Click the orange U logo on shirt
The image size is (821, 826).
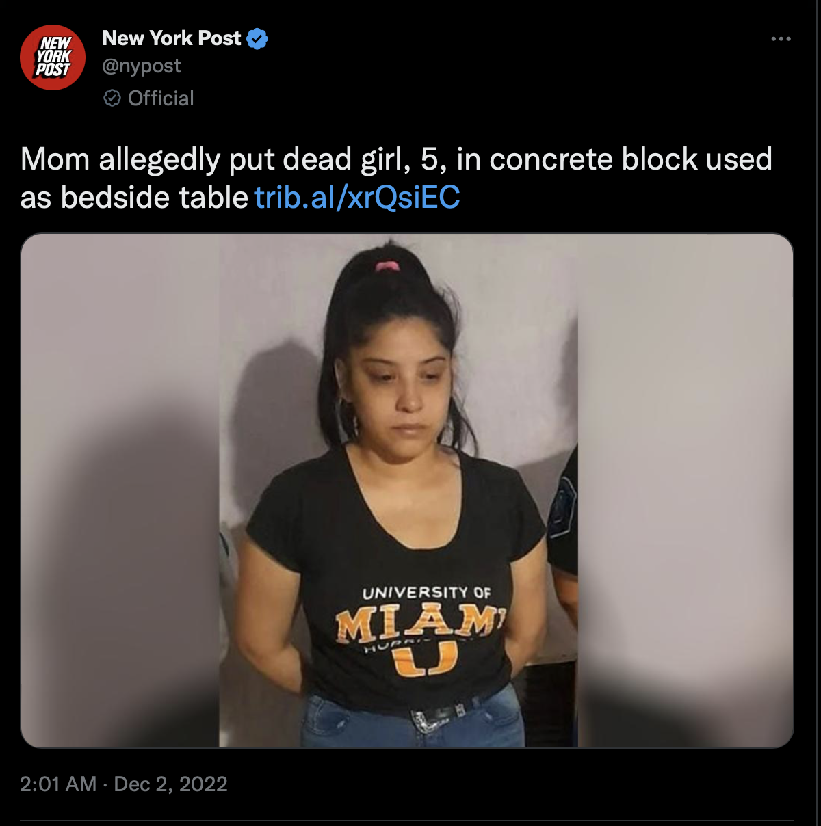pos(424,659)
